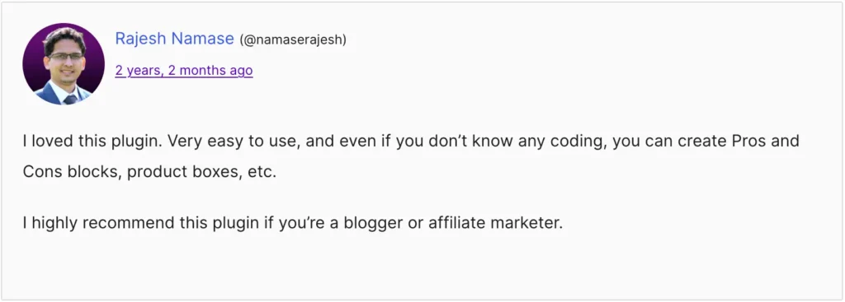
Task: Click the phrase "affiliate marketer."
Action: click(495, 222)
